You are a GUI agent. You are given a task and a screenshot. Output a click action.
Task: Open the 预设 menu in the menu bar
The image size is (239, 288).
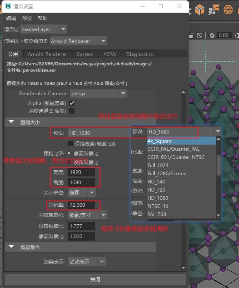click(27, 18)
